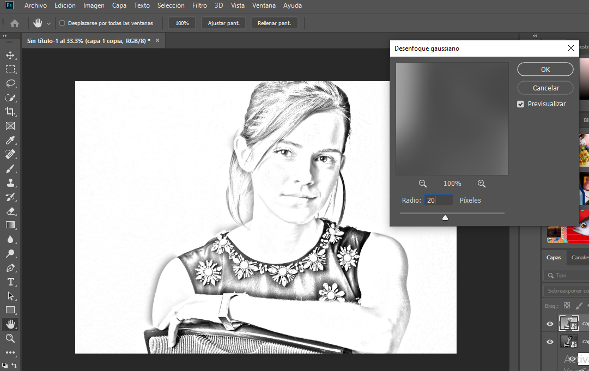Toggle the Previsualizar checkbox
The image size is (589, 371).
click(x=520, y=104)
